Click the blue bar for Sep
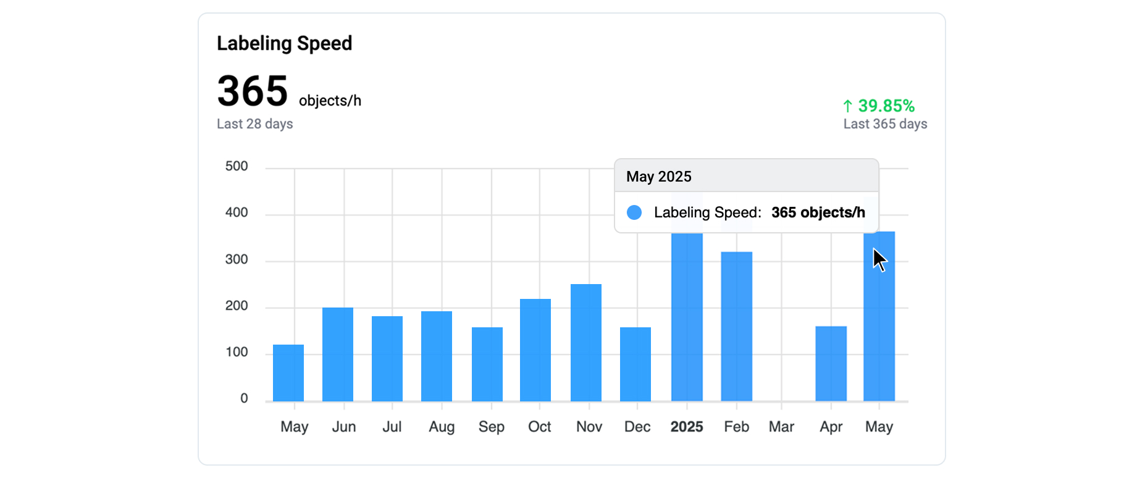The width and height of the screenshot is (1145, 478). pos(487,364)
